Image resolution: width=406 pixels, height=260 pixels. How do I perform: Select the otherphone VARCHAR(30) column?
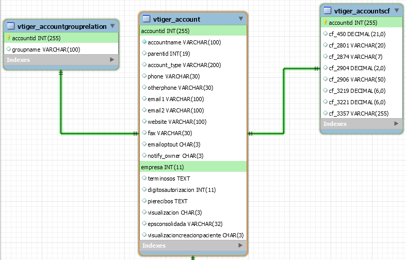193,88
